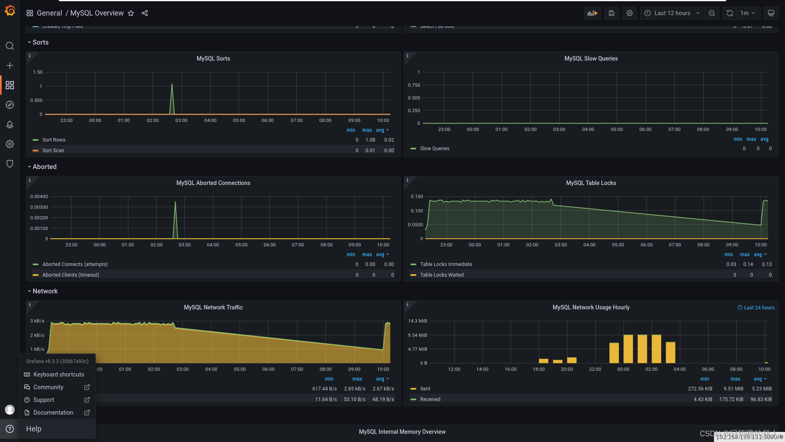Open Documentation in Help menu
The width and height of the screenshot is (785, 442).
coord(58,413)
